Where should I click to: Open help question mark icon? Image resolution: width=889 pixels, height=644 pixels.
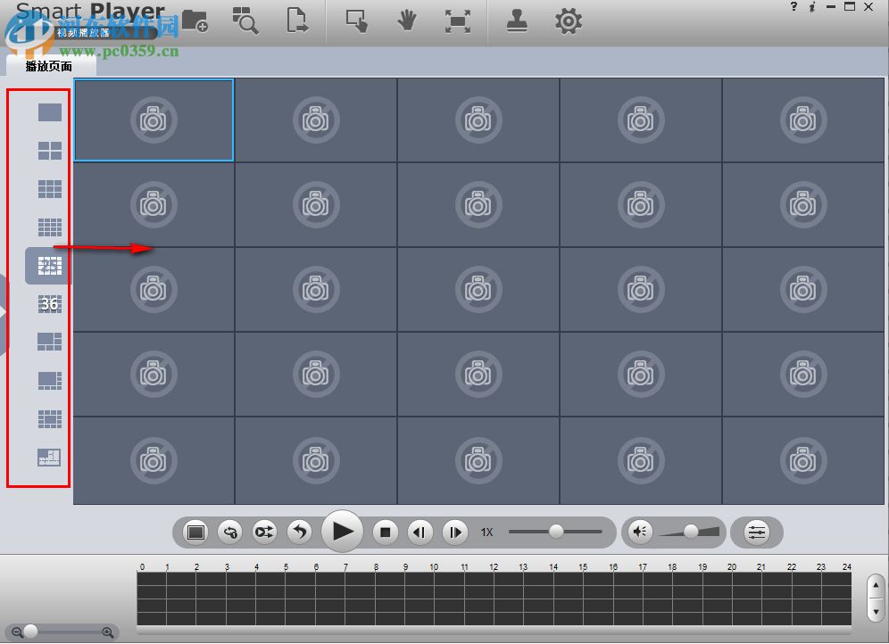793,6
